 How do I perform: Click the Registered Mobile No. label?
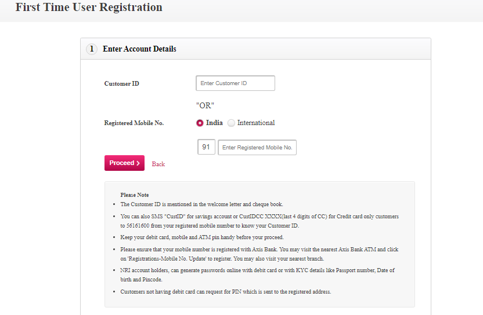coord(134,123)
